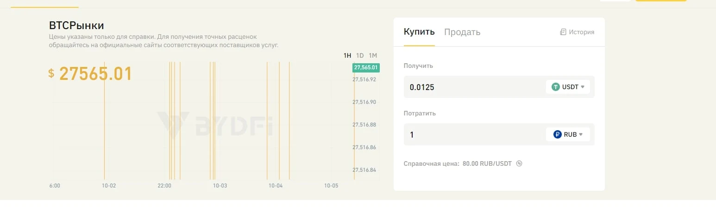The width and height of the screenshot is (716, 217).
Task: Click the 10-02 date label
Action: point(109,186)
